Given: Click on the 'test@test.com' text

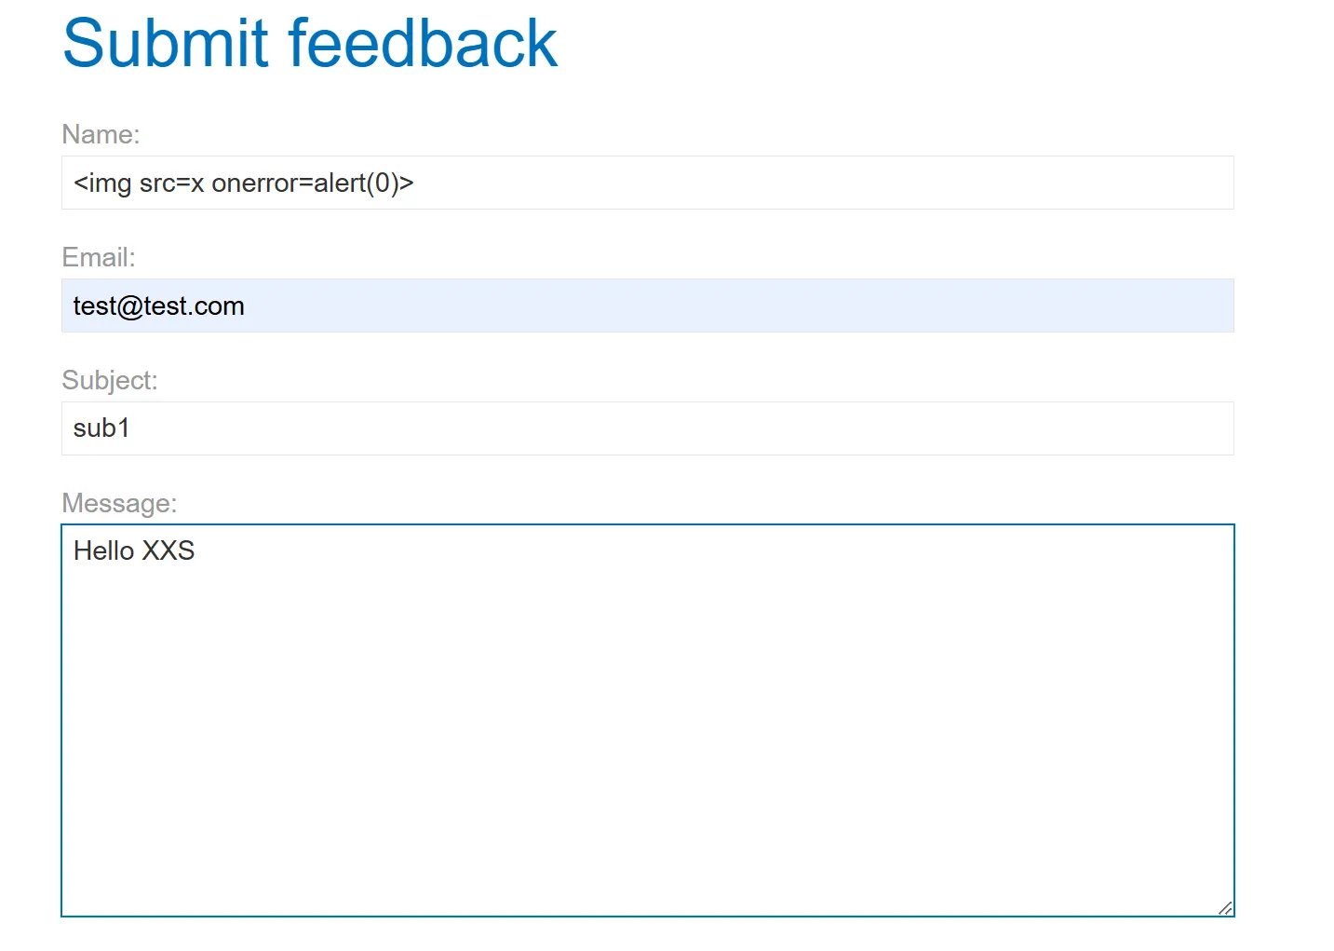Looking at the screenshot, I should tap(158, 306).
